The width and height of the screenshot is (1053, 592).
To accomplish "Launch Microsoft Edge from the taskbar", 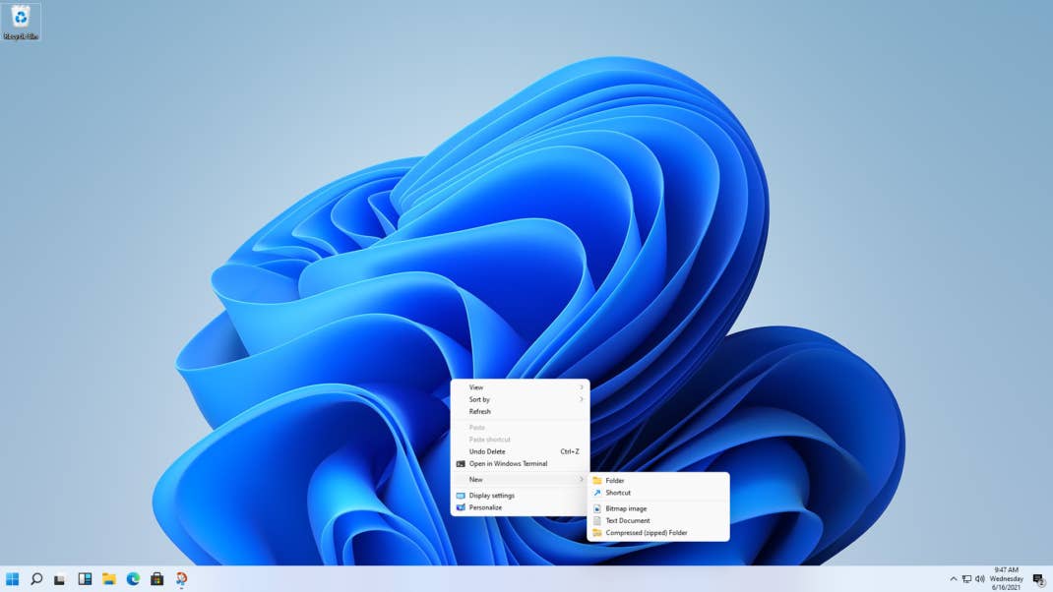I will click(133, 578).
